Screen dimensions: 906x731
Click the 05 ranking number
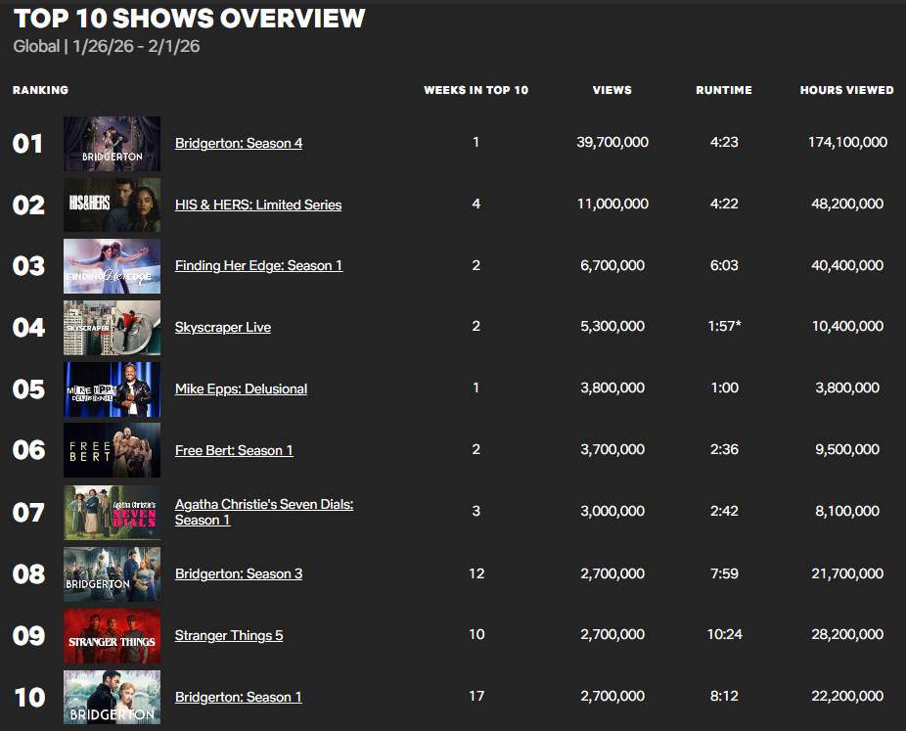(x=28, y=389)
